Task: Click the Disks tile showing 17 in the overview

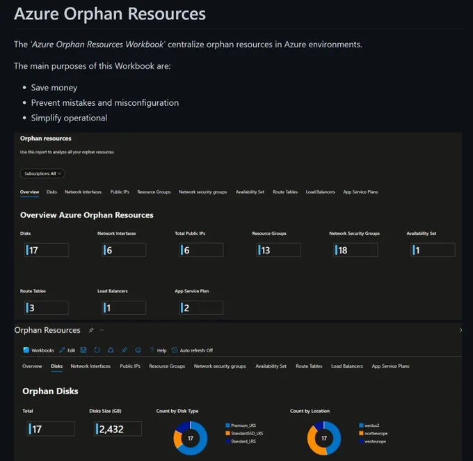Action: click(x=47, y=250)
